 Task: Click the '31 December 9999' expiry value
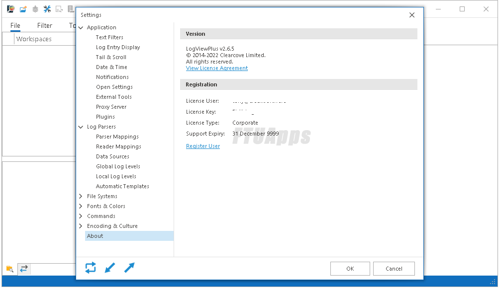tap(256, 134)
